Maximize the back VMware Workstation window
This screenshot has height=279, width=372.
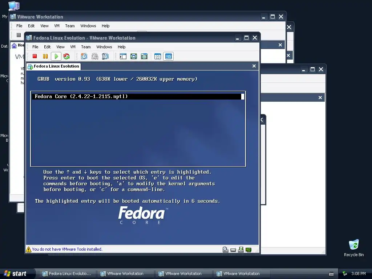272,17
